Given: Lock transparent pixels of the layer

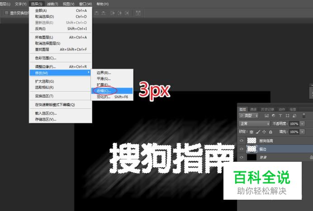Looking at the screenshot, I should coord(251,132).
